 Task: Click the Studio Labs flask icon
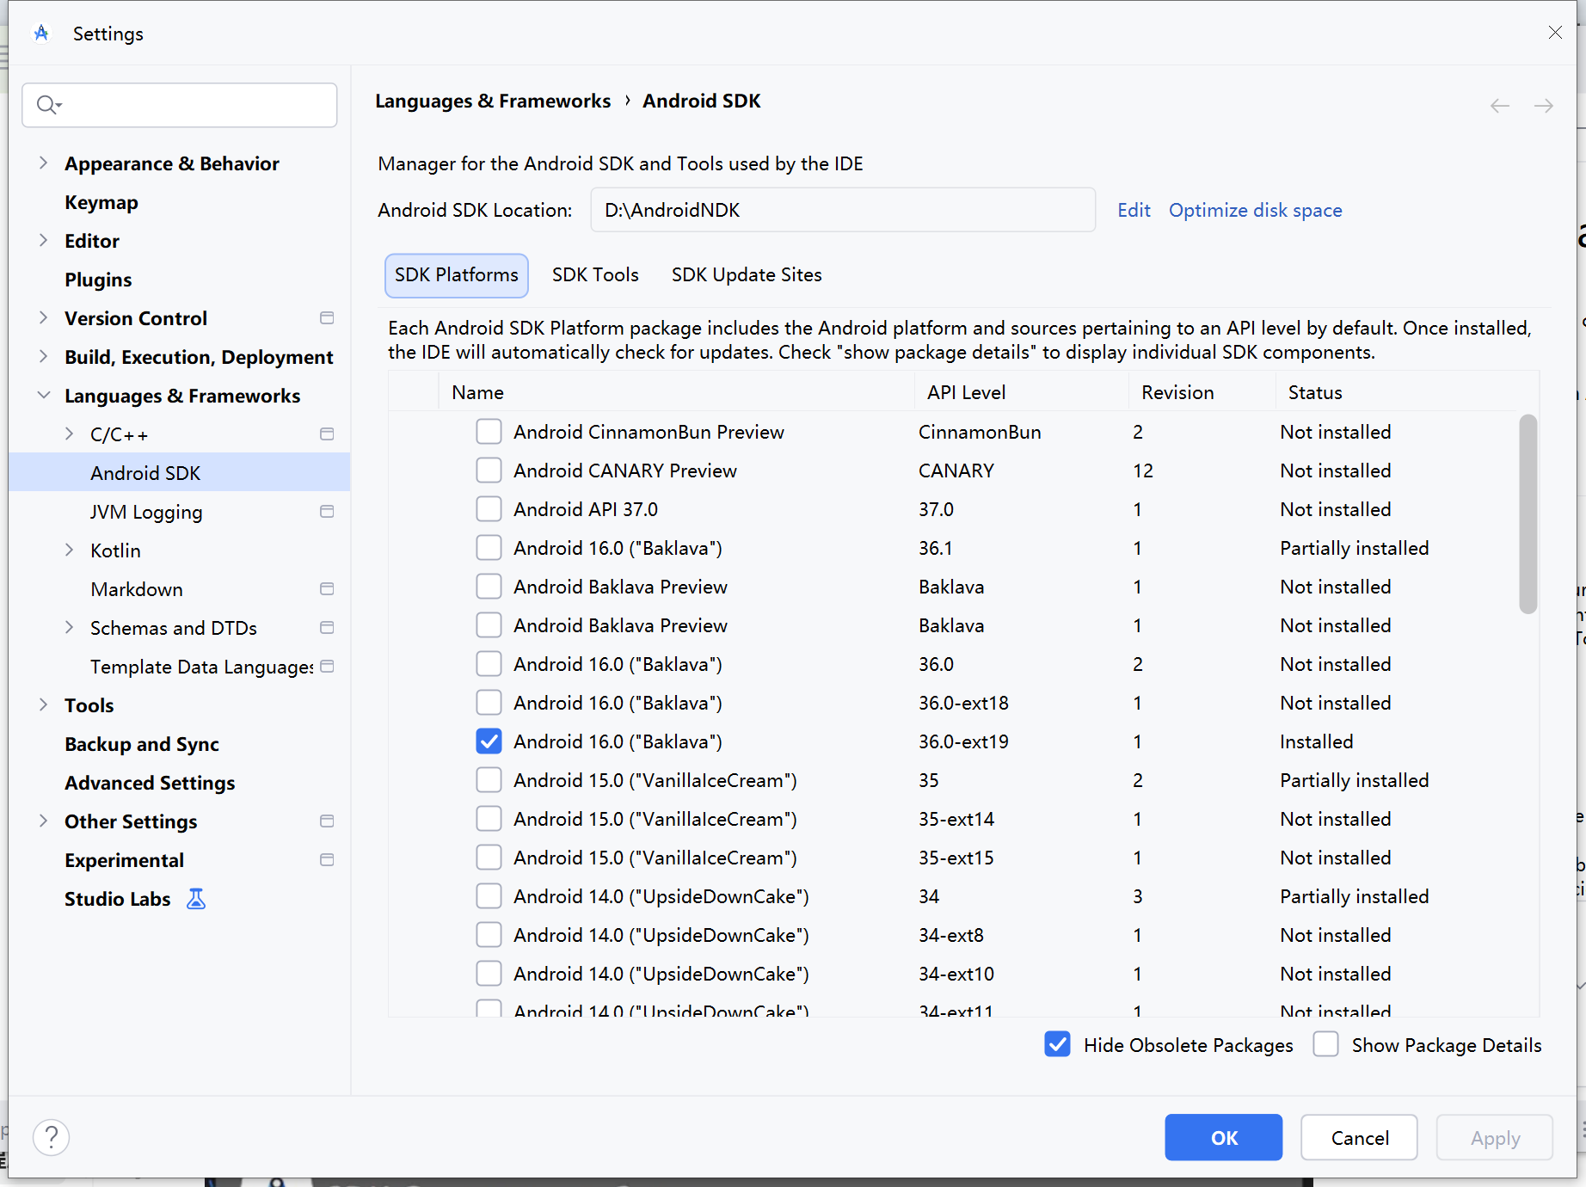pyautogui.click(x=196, y=899)
